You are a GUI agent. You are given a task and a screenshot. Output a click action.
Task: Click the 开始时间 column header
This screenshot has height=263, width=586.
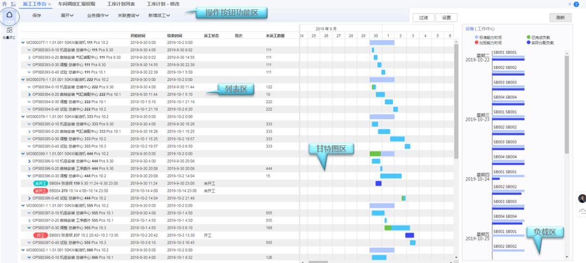137,36
